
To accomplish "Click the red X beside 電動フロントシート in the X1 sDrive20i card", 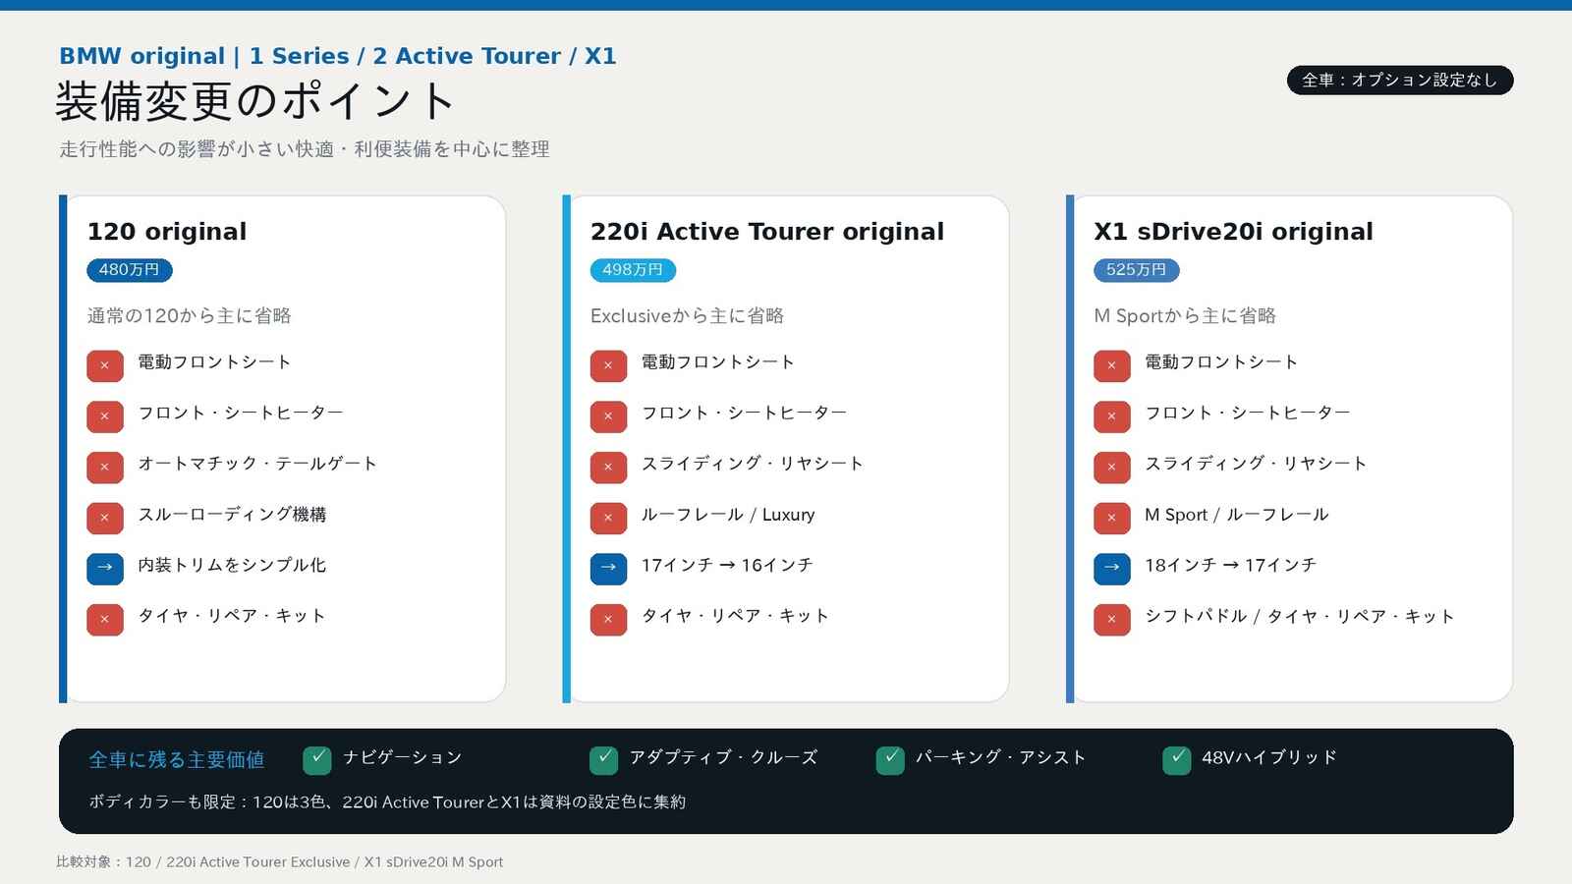I will point(1112,366).
